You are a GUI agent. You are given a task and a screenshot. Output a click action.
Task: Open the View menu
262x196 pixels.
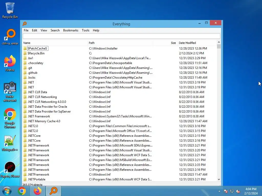[x=44, y=30]
